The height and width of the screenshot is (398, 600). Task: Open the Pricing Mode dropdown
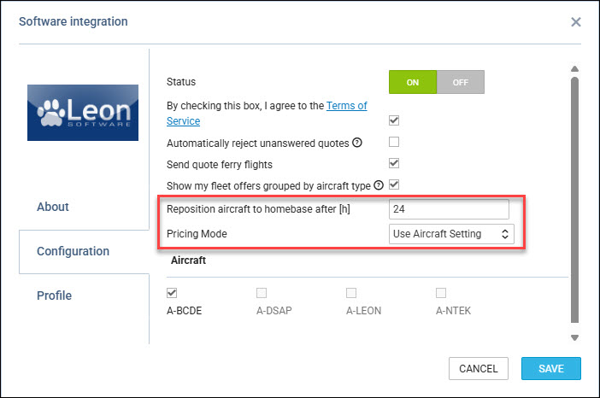click(x=451, y=234)
